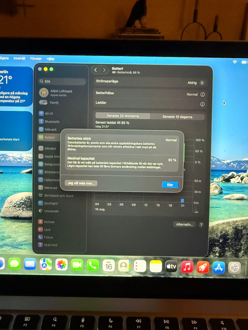Open FaceTime from the Dock
This screenshot has width=248, height=330.
(77, 265)
